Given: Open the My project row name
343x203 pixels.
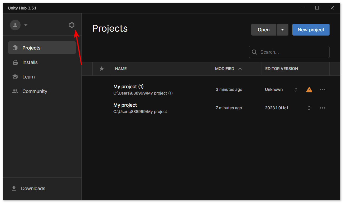Looking at the screenshot, I should [x=125, y=105].
